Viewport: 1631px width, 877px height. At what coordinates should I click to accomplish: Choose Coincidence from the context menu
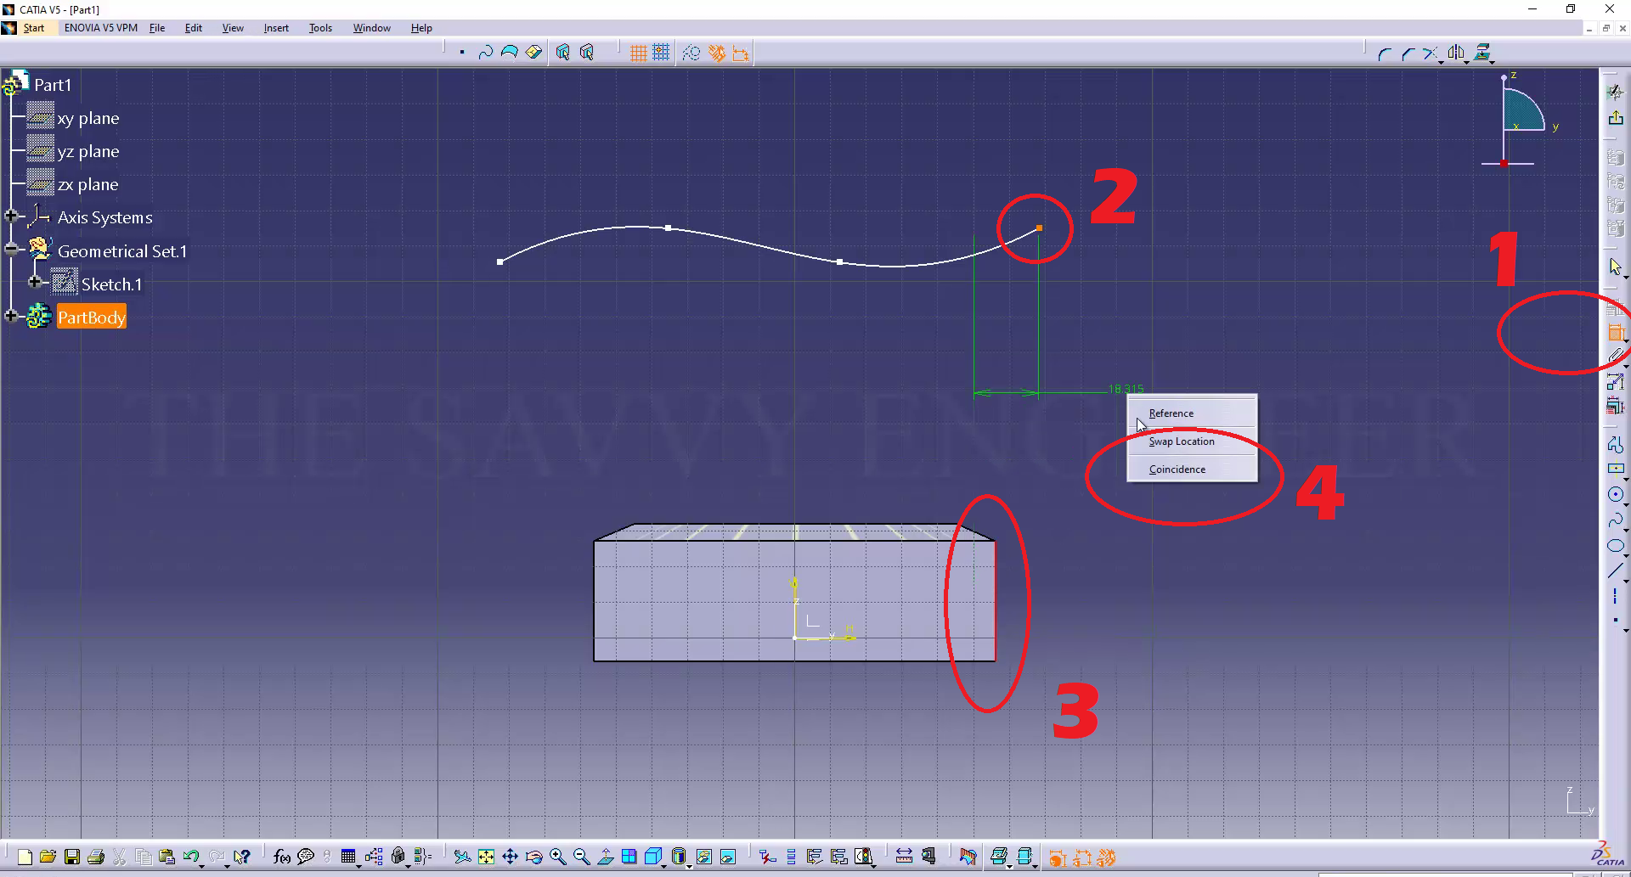point(1177,469)
